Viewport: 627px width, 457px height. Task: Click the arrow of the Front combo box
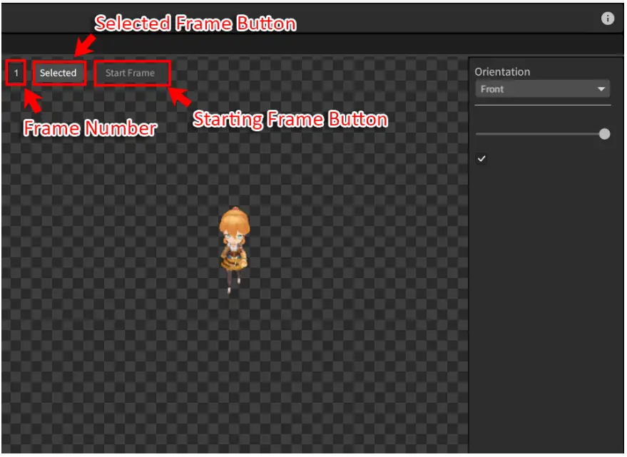coord(601,90)
